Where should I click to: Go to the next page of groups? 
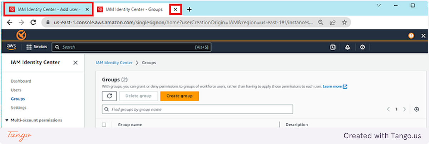404,109
